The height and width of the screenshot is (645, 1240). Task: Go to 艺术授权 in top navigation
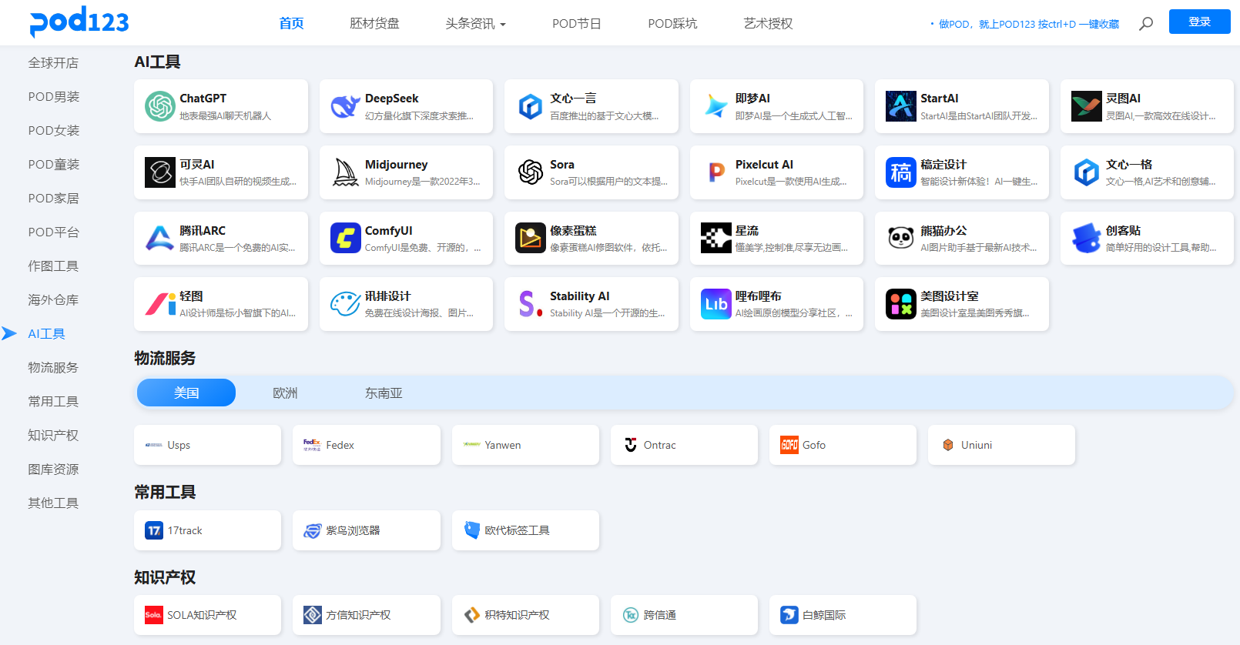coord(768,24)
